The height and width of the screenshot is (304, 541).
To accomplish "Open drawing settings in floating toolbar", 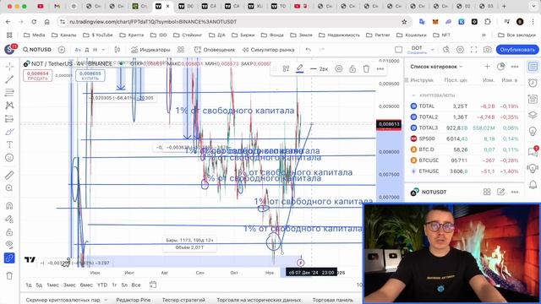I will point(339,69).
